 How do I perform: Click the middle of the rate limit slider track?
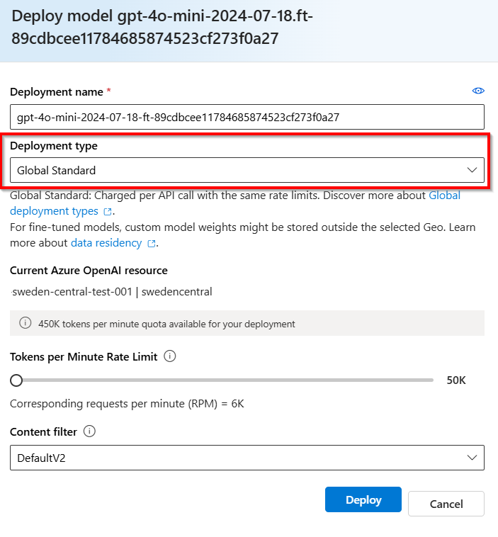(225, 380)
